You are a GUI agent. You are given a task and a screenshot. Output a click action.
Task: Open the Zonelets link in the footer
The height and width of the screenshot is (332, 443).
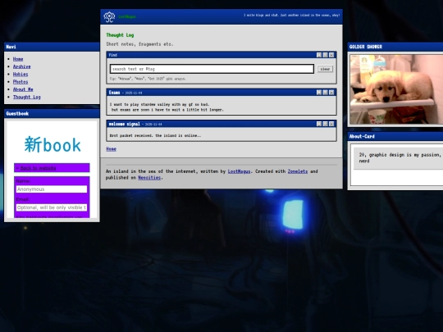click(298, 171)
